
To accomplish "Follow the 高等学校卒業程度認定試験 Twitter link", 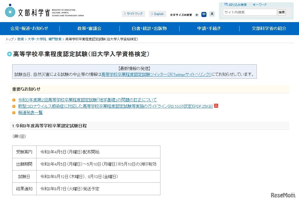I will pos(156,74).
